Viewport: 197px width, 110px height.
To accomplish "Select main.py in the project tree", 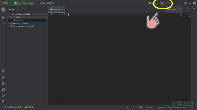I will pyautogui.click(x=27, y=20).
